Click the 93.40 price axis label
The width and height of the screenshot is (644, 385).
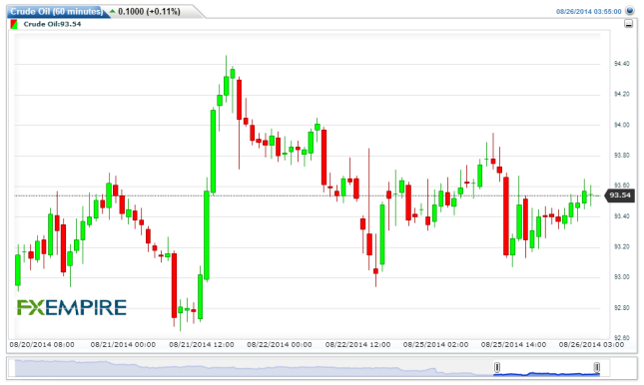[621, 216]
